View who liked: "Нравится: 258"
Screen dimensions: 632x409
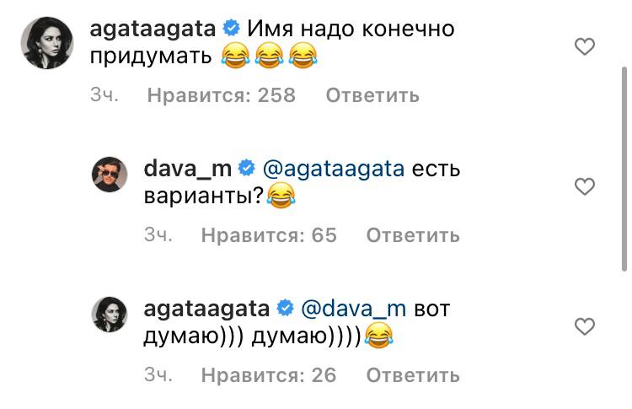(222, 95)
